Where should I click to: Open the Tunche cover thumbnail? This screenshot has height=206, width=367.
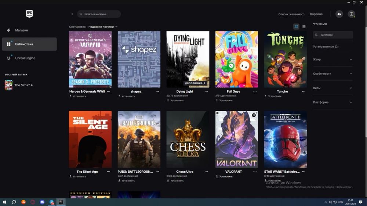coord(285,59)
